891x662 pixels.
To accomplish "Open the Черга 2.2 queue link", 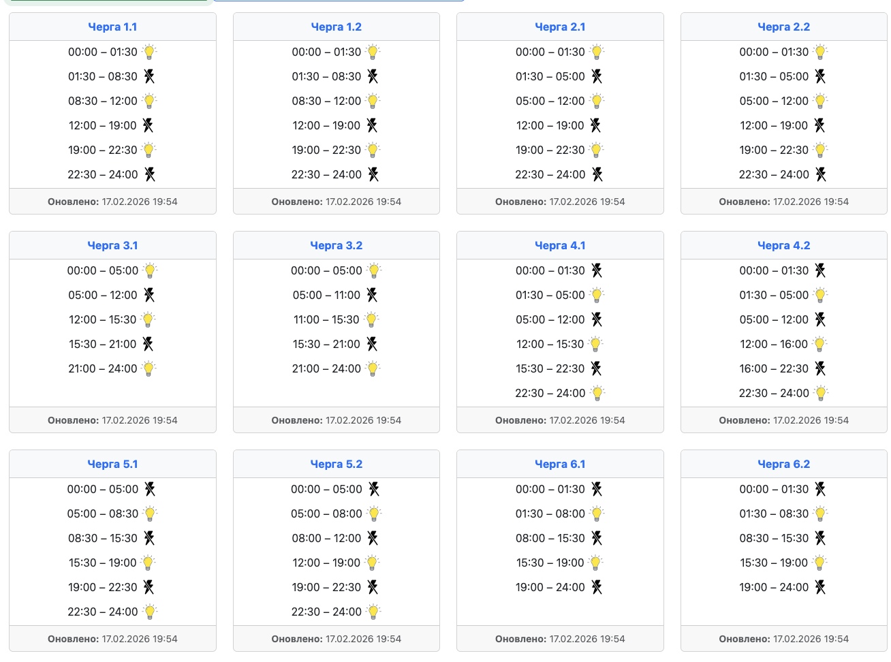I will coord(783,27).
